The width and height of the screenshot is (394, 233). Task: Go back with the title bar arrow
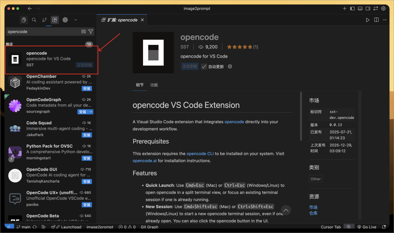coord(30,8)
